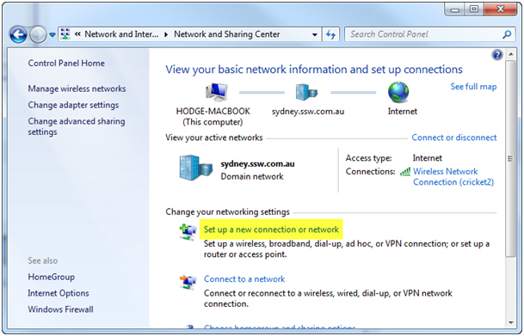Click the greyed Forward arrow button

pos(38,34)
